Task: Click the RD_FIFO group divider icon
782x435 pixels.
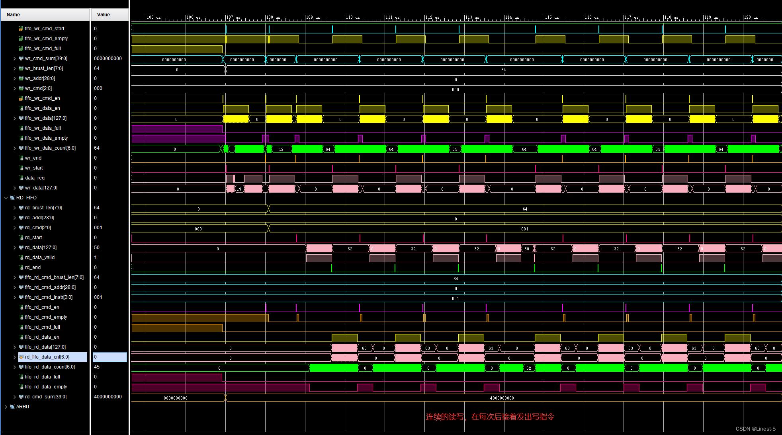Action: [x=12, y=198]
